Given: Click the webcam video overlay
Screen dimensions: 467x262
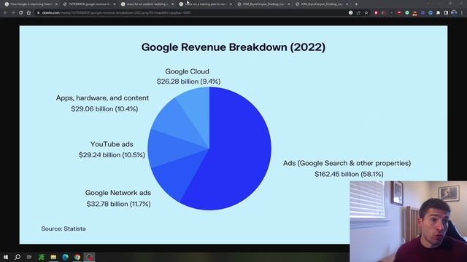Looking at the screenshot, I should pos(409,221).
